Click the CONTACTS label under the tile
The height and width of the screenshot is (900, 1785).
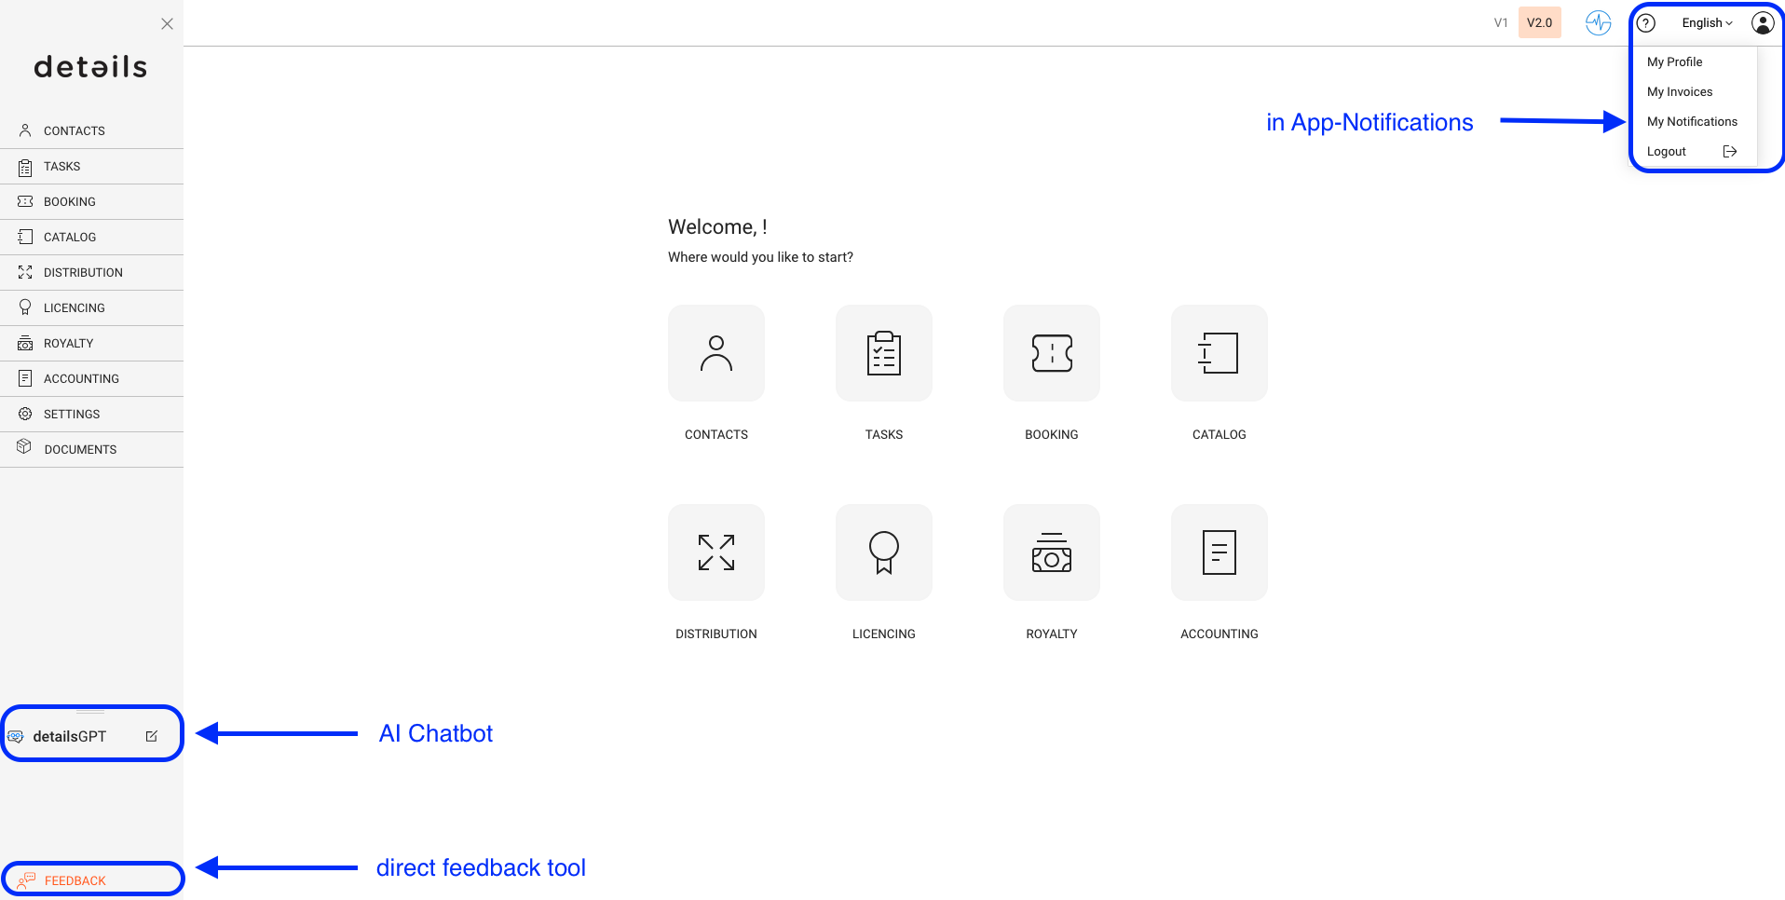pyautogui.click(x=716, y=435)
